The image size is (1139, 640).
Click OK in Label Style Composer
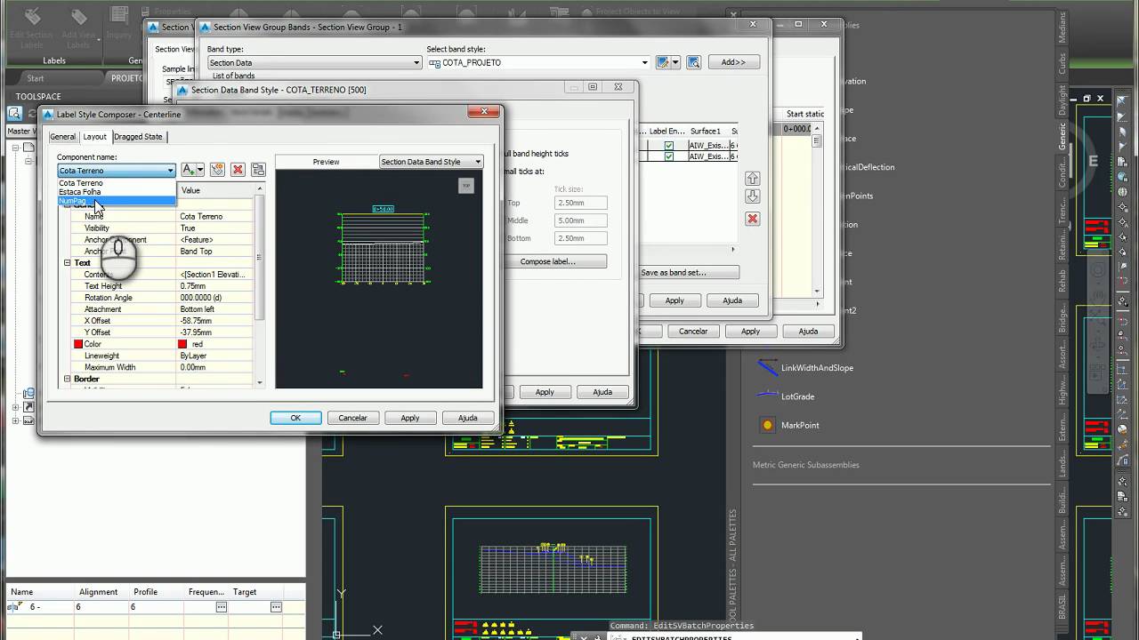[x=295, y=418]
